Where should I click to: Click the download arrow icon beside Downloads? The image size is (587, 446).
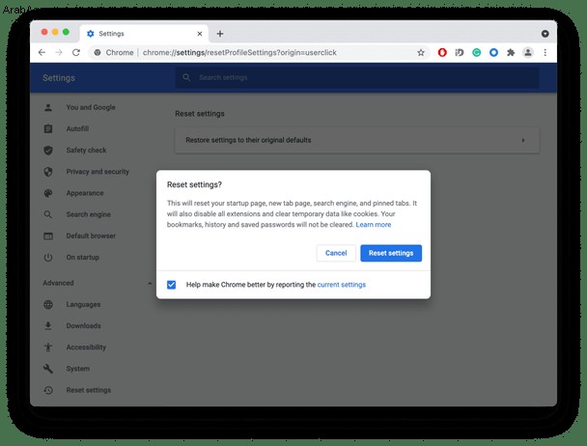click(x=48, y=326)
